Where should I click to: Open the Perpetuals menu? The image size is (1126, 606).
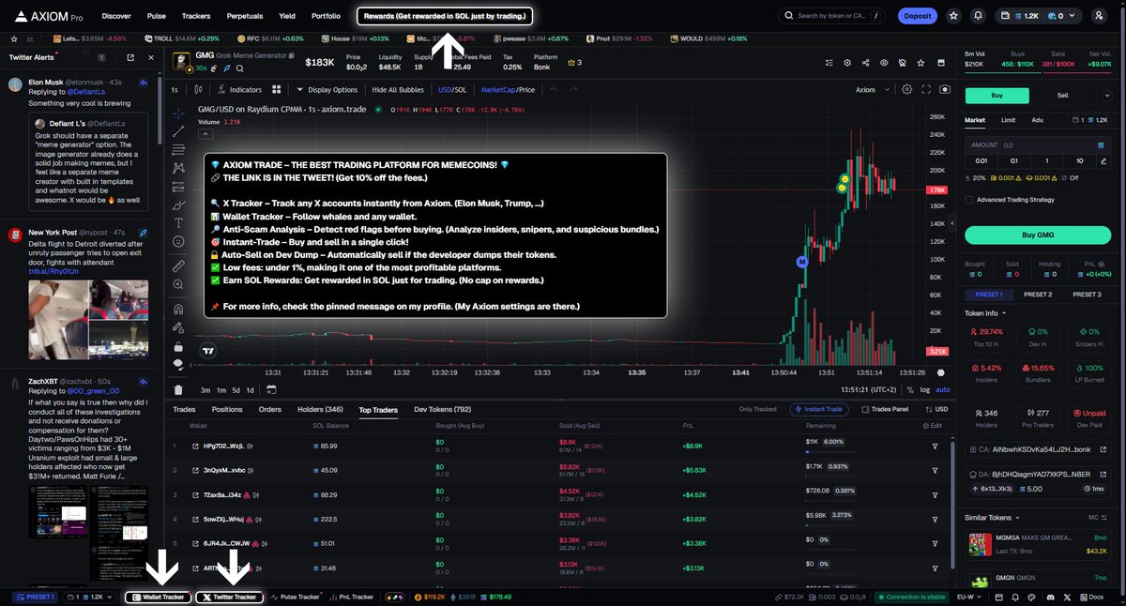[245, 16]
